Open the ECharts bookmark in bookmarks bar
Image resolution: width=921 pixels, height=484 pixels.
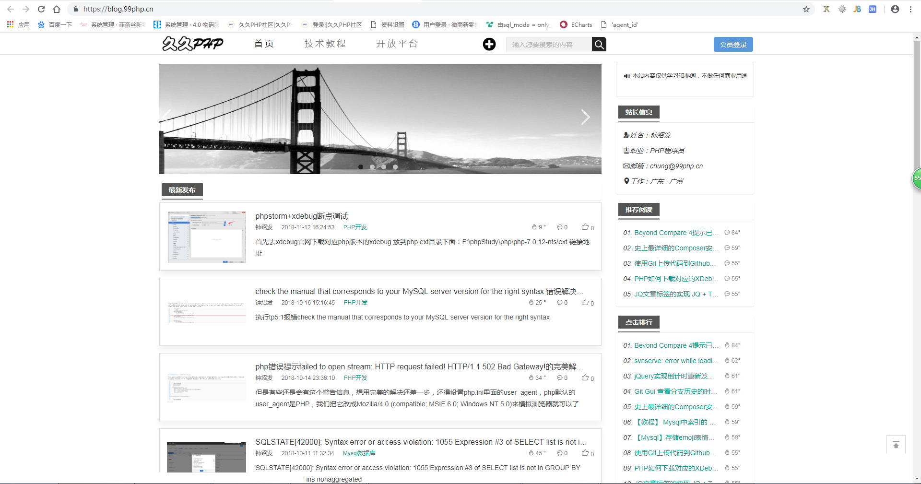(x=576, y=24)
